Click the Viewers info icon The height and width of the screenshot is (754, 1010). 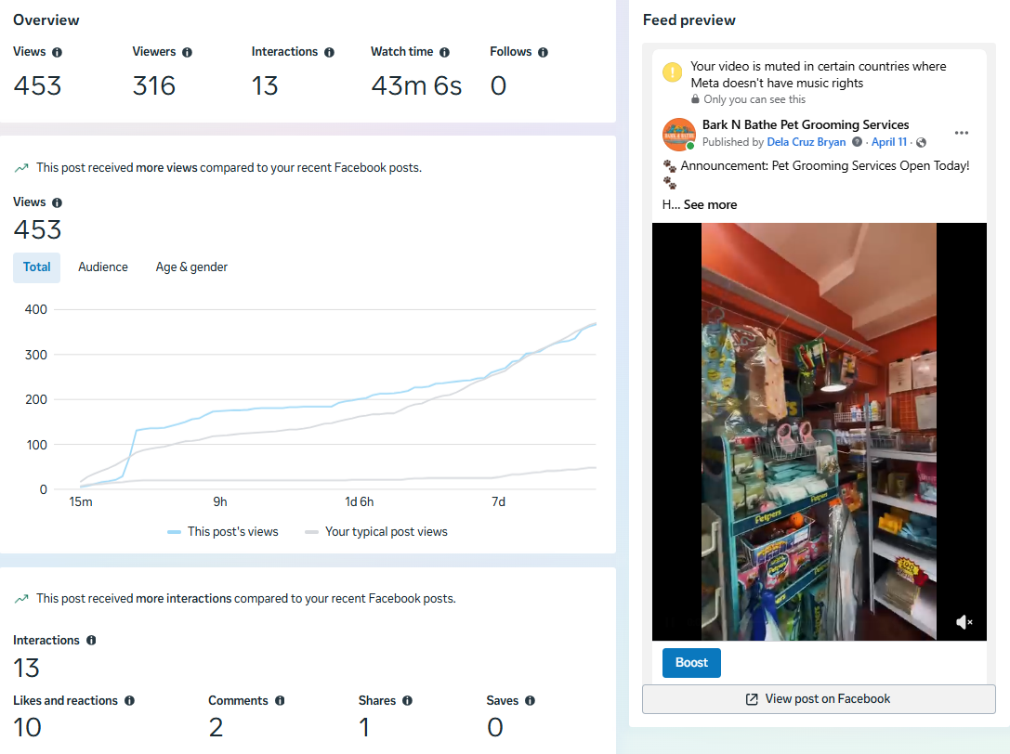[187, 52]
